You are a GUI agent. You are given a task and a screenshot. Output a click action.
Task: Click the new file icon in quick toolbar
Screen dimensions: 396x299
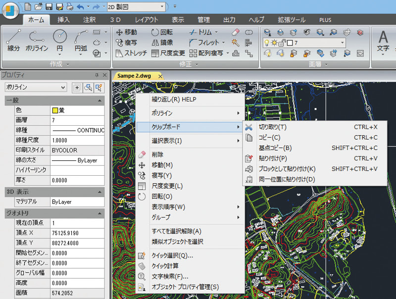(28, 6)
